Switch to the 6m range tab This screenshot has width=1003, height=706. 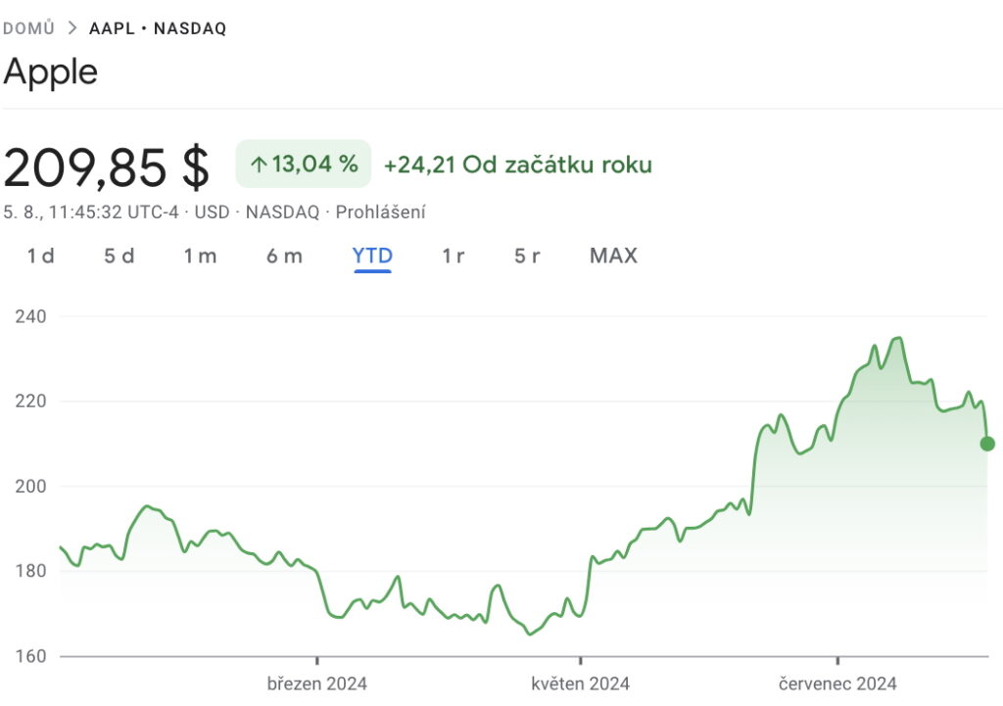click(x=284, y=256)
